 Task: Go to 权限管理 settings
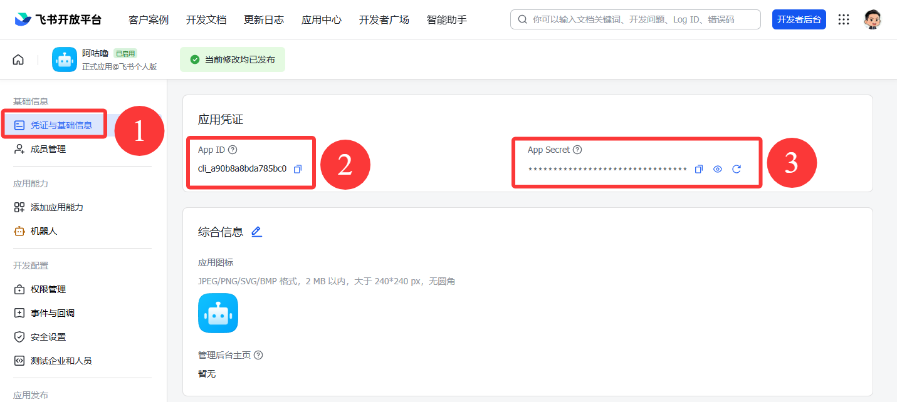[48, 289]
